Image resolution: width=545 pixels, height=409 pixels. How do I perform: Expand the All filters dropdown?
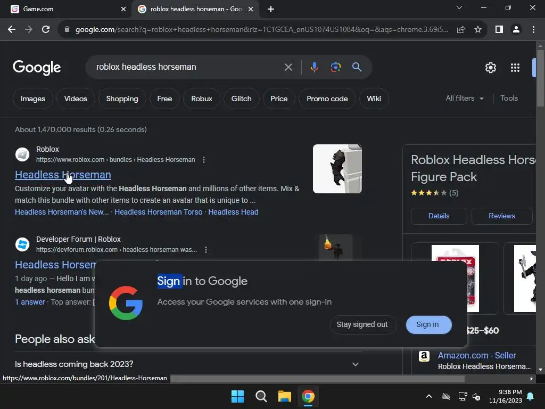[x=464, y=99]
